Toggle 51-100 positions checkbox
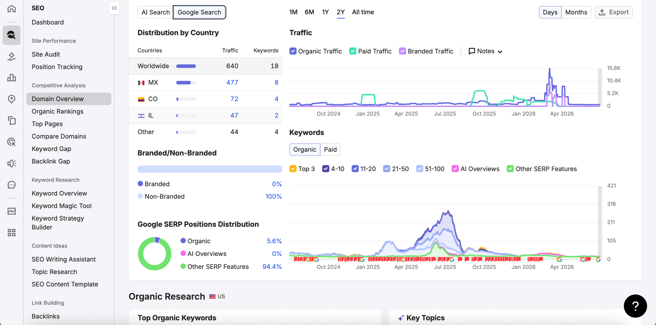This screenshot has height=325, width=656. pos(419,169)
